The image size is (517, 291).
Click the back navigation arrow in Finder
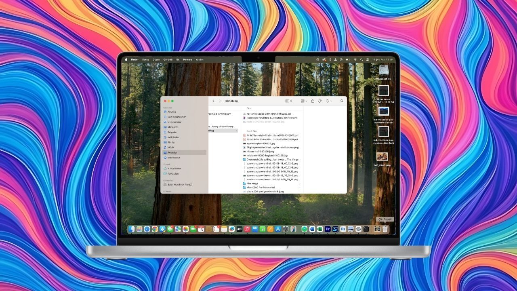click(x=213, y=101)
